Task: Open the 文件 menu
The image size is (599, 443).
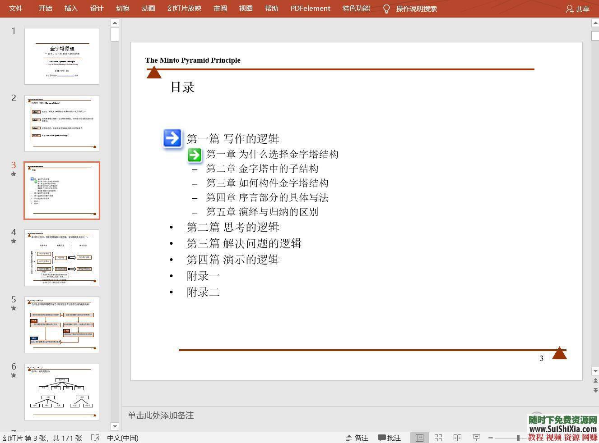Action: tap(16, 8)
